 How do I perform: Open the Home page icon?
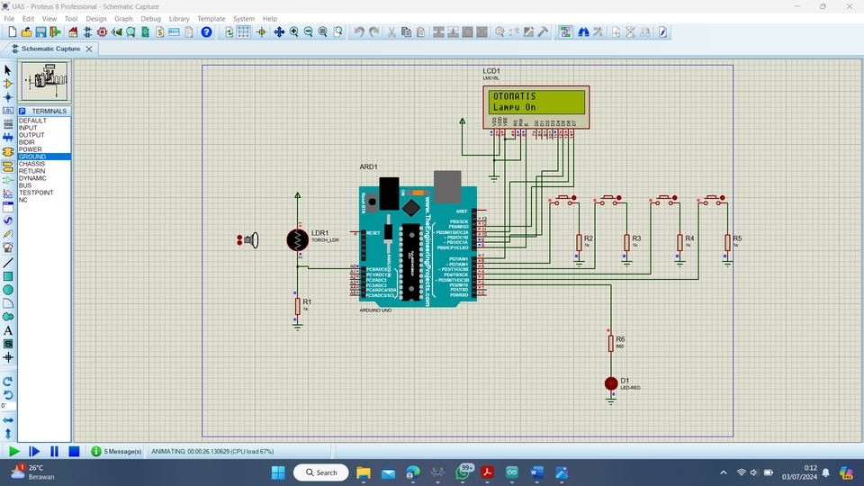73,32
